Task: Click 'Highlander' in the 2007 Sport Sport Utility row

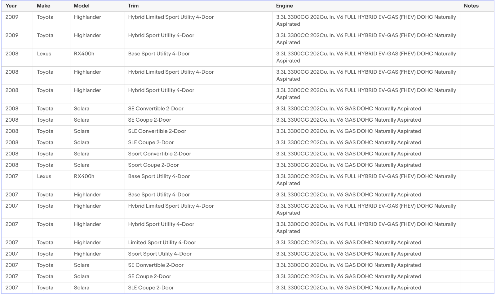Action: (x=87, y=254)
